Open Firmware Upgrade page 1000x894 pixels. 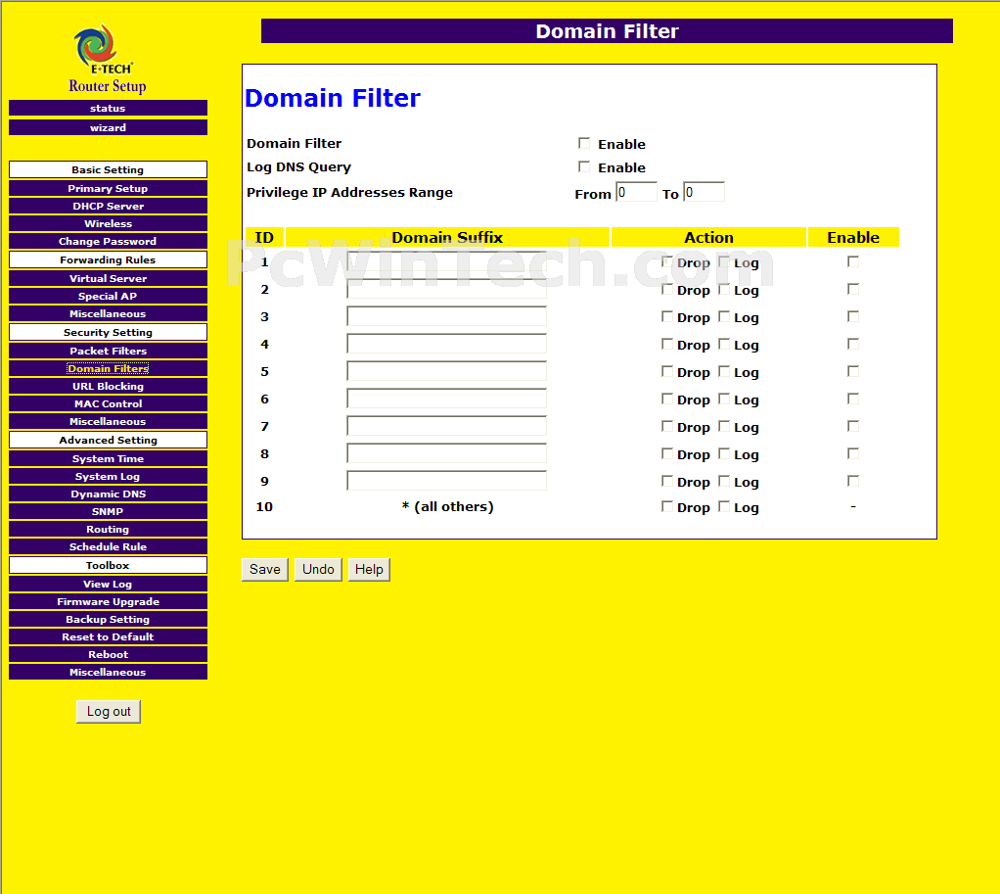pyautogui.click(x=108, y=602)
